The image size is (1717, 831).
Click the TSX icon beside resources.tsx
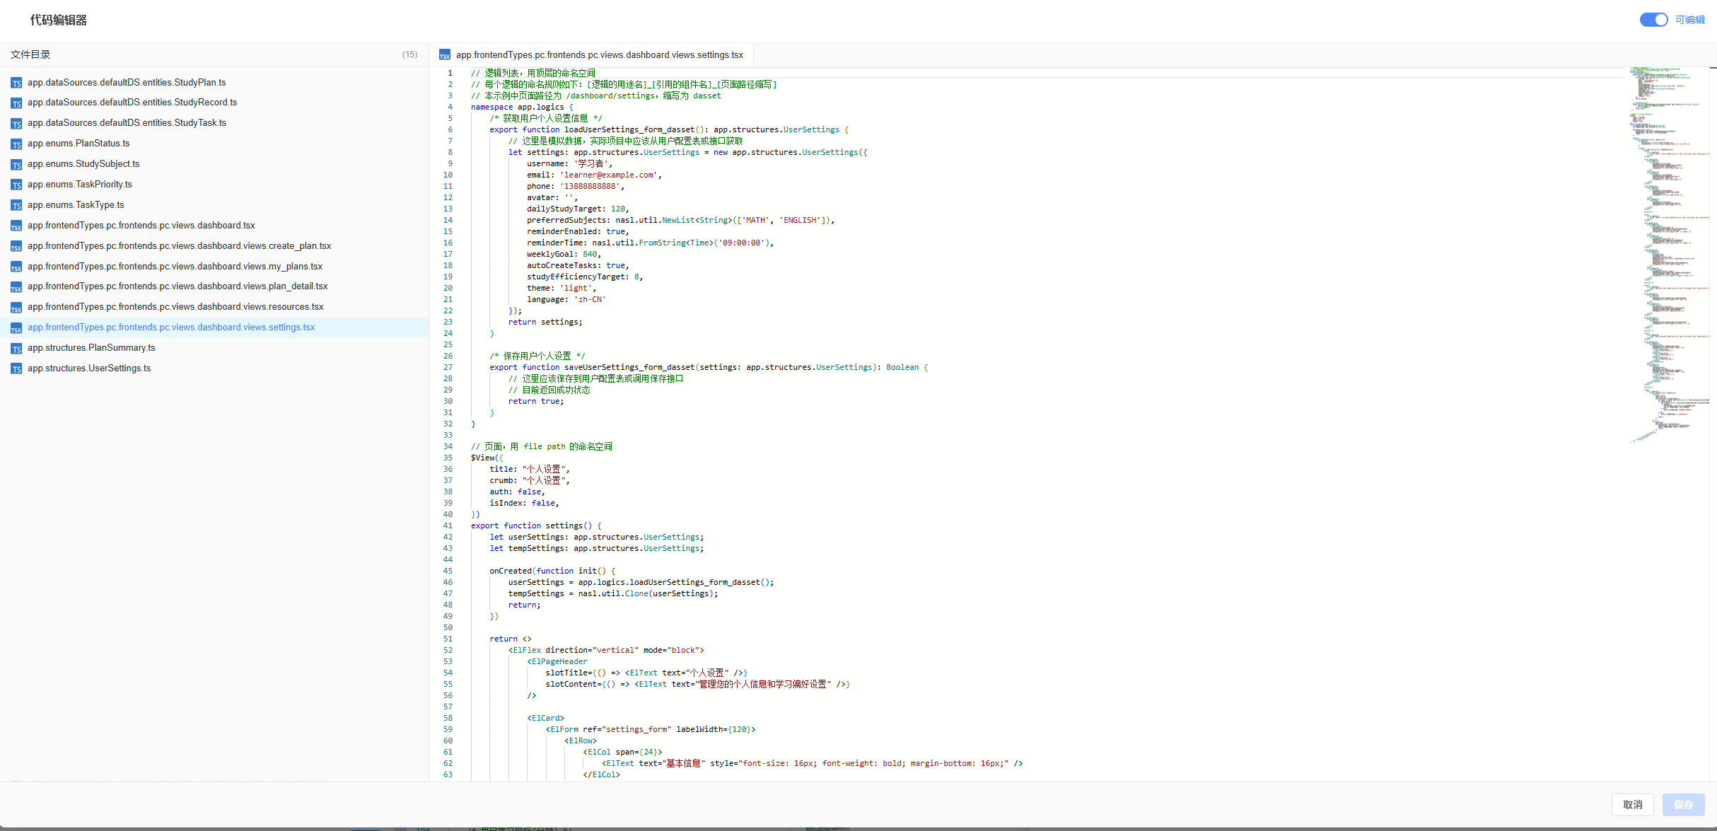pos(16,308)
